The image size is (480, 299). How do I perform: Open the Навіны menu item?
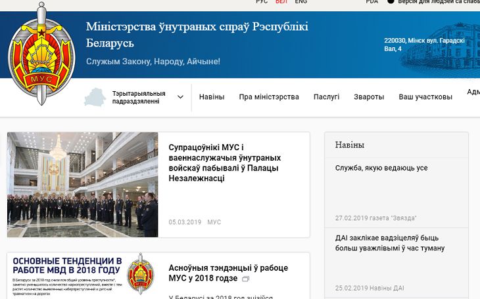pos(212,97)
